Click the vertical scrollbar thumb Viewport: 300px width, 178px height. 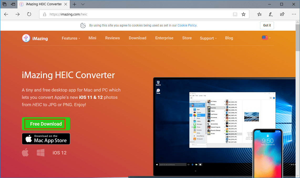point(298,38)
